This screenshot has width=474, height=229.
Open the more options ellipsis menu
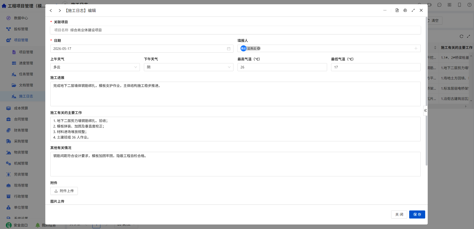coord(385,10)
